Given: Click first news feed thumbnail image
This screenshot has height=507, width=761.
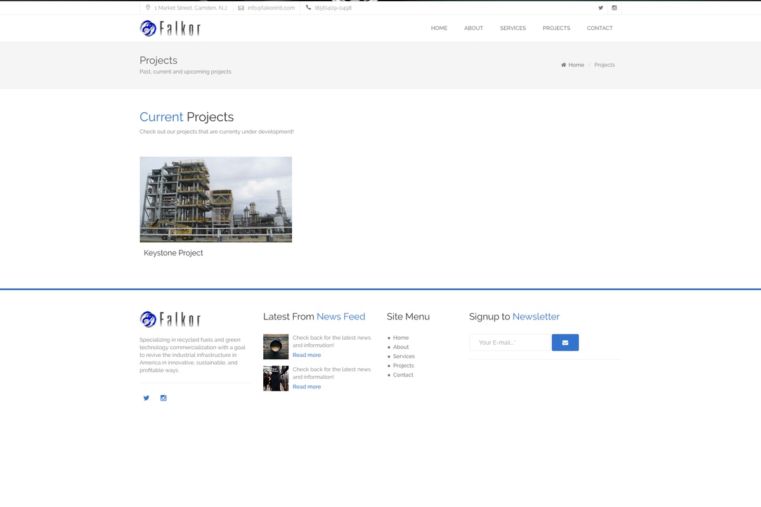Looking at the screenshot, I should (x=276, y=347).
